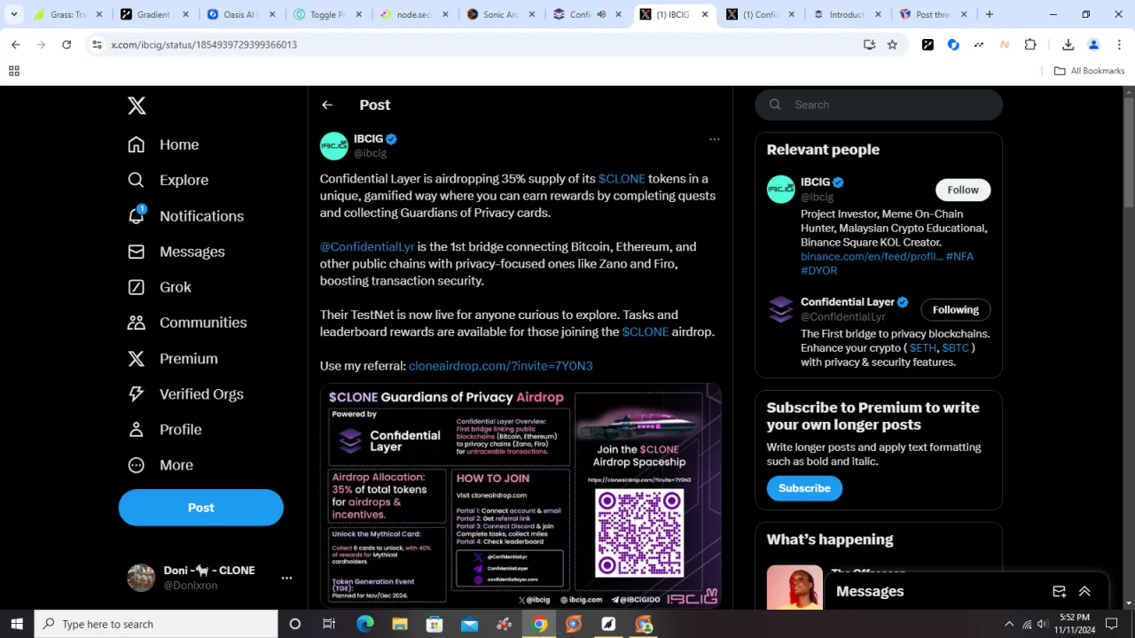
Task: Open browser downloads
Action: coord(1068,44)
